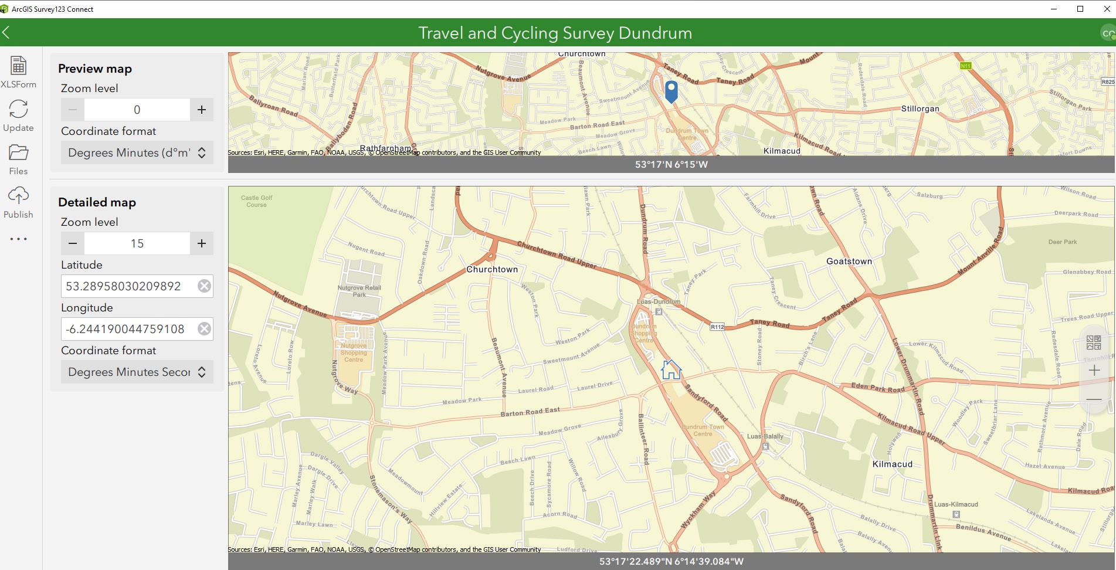
Task: Publish the survey
Action: click(18, 201)
